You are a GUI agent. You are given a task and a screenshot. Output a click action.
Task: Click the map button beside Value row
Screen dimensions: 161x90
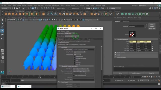[x=152, y=42]
